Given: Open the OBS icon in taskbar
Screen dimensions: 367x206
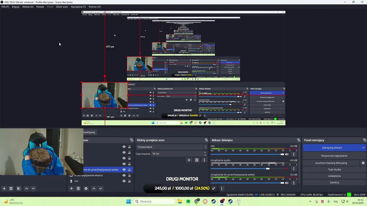Looking at the screenshot, I should [x=222, y=201].
